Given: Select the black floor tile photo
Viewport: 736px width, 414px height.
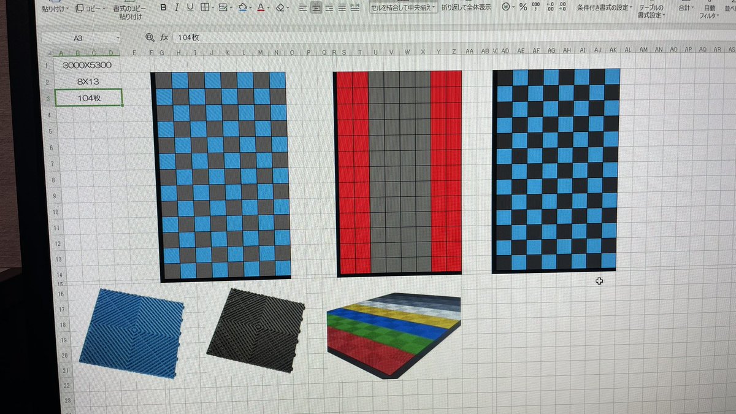Looking at the screenshot, I should pyautogui.click(x=256, y=330).
